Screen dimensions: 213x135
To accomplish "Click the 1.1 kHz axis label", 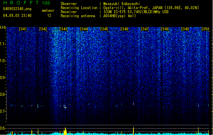I will 3,44.
